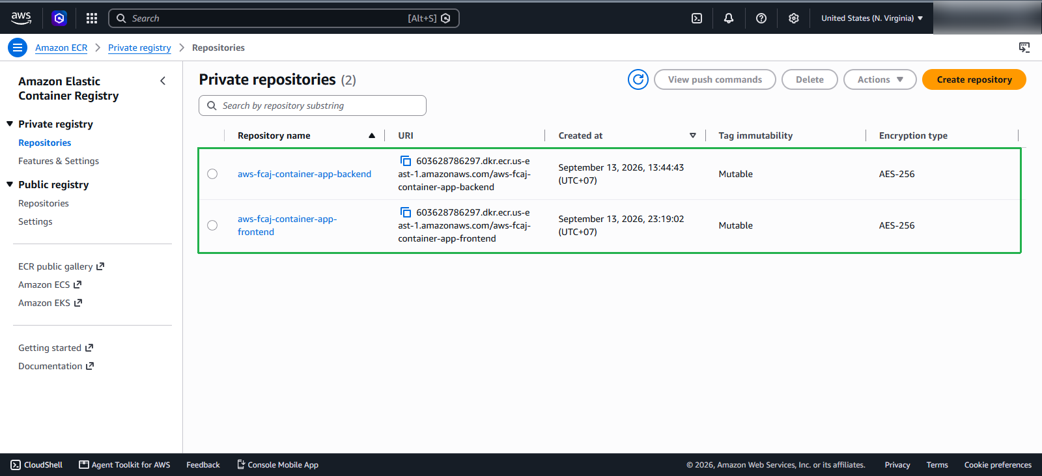The height and width of the screenshot is (476, 1042).
Task: Open CloudShell in the footer bar
Action: (x=36, y=465)
